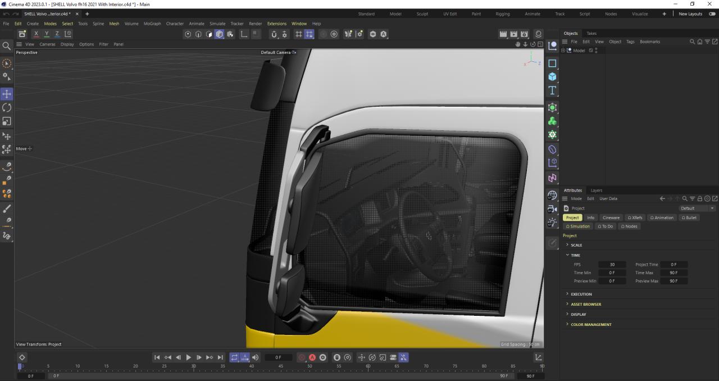Add a Cube primitive object
Image resolution: width=719 pixels, height=381 pixels.
coord(552,77)
